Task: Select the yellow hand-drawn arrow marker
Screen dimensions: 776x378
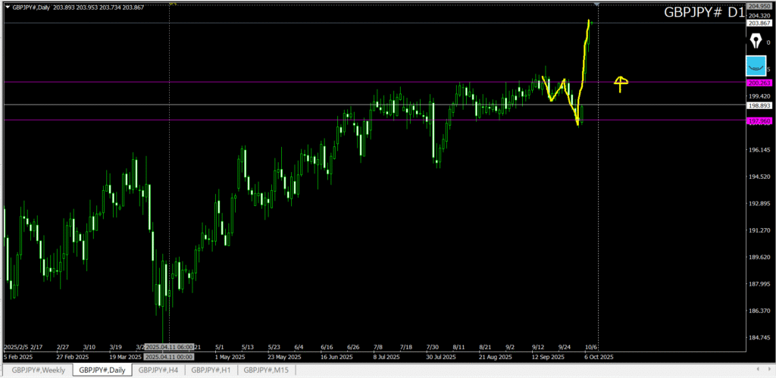Action: pos(621,83)
